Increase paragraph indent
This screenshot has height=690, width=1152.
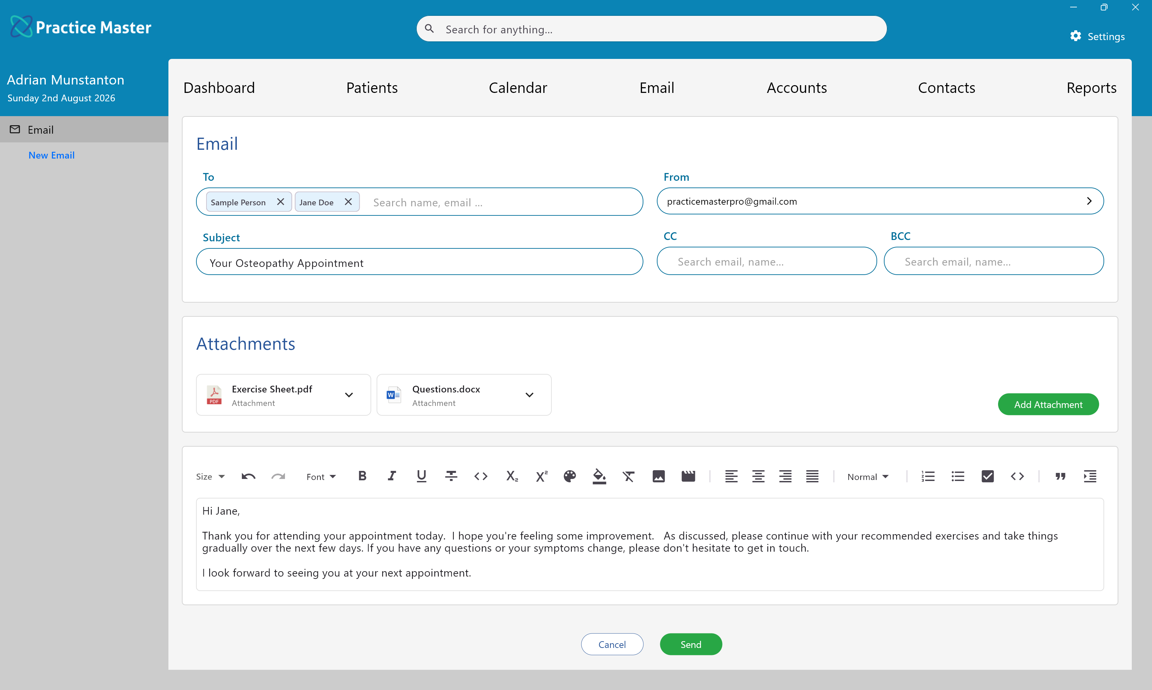(1090, 476)
